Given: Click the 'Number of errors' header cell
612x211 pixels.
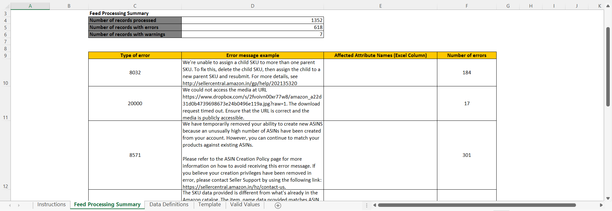Looking at the screenshot, I should [467, 55].
